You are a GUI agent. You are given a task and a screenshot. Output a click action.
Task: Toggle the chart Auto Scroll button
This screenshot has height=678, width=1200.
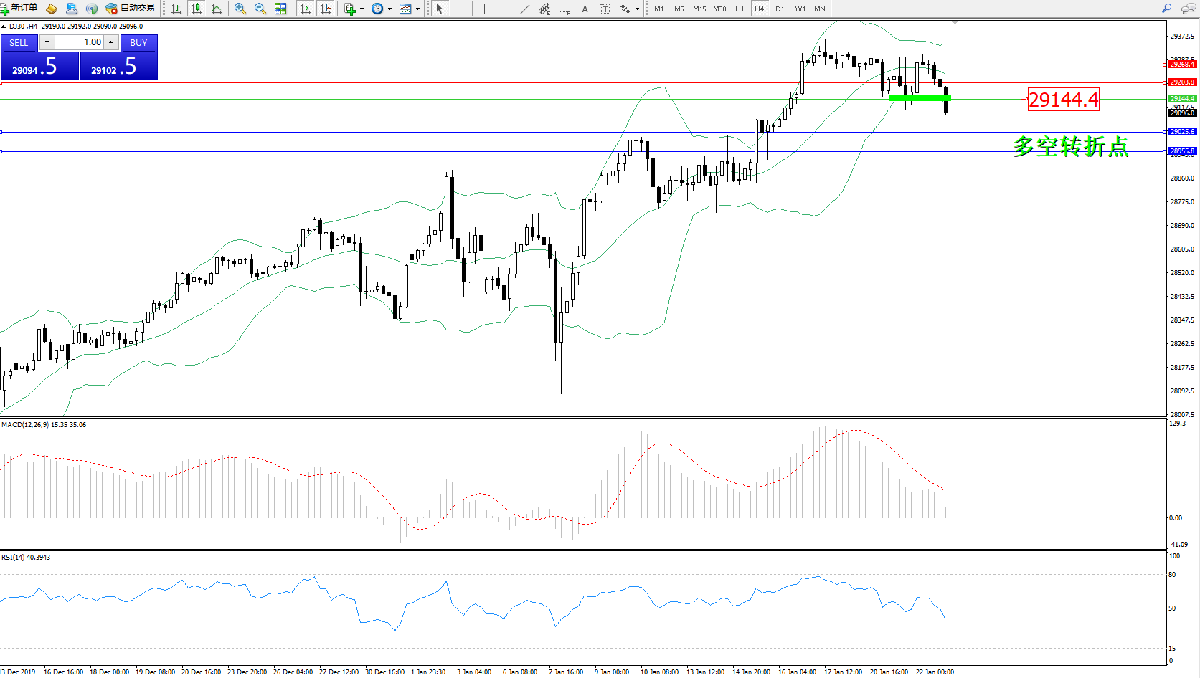[x=306, y=9]
